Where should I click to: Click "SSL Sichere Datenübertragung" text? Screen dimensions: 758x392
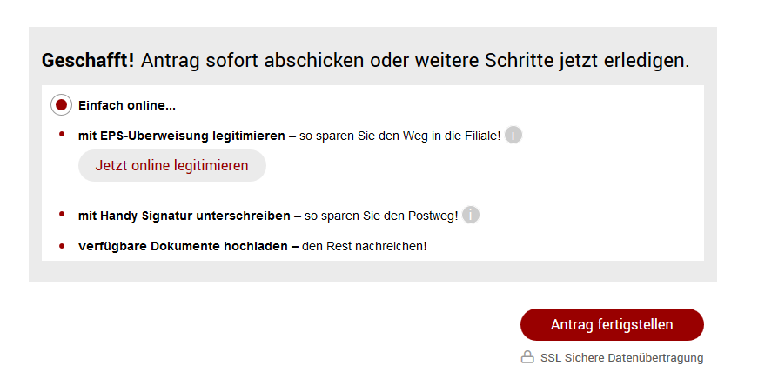tap(621, 358)
